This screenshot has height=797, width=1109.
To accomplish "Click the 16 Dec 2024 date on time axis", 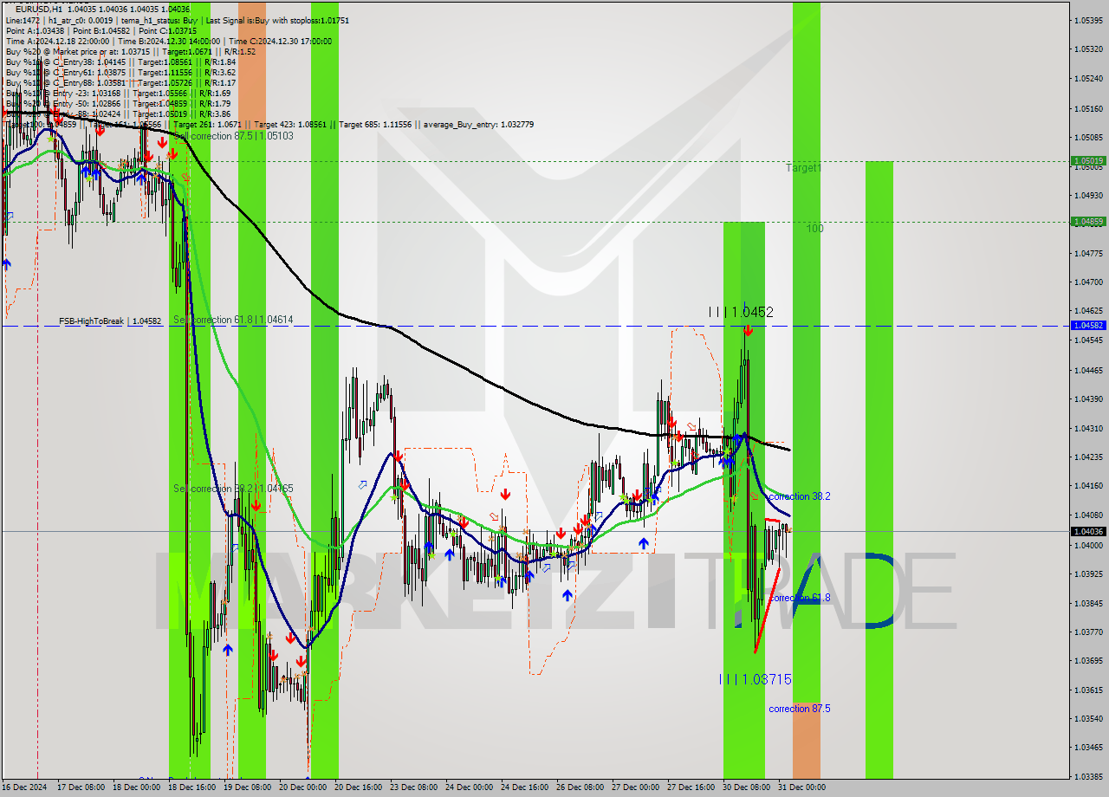I will click(x=23, y=787).
